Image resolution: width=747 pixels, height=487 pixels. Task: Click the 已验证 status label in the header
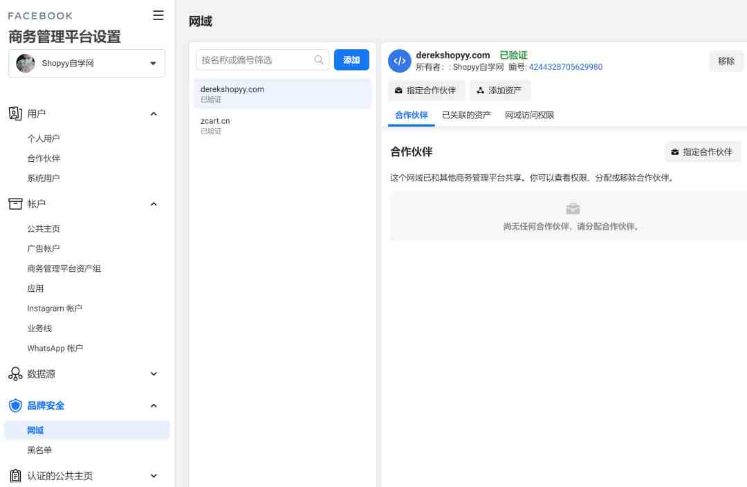(x=513, y=55)
